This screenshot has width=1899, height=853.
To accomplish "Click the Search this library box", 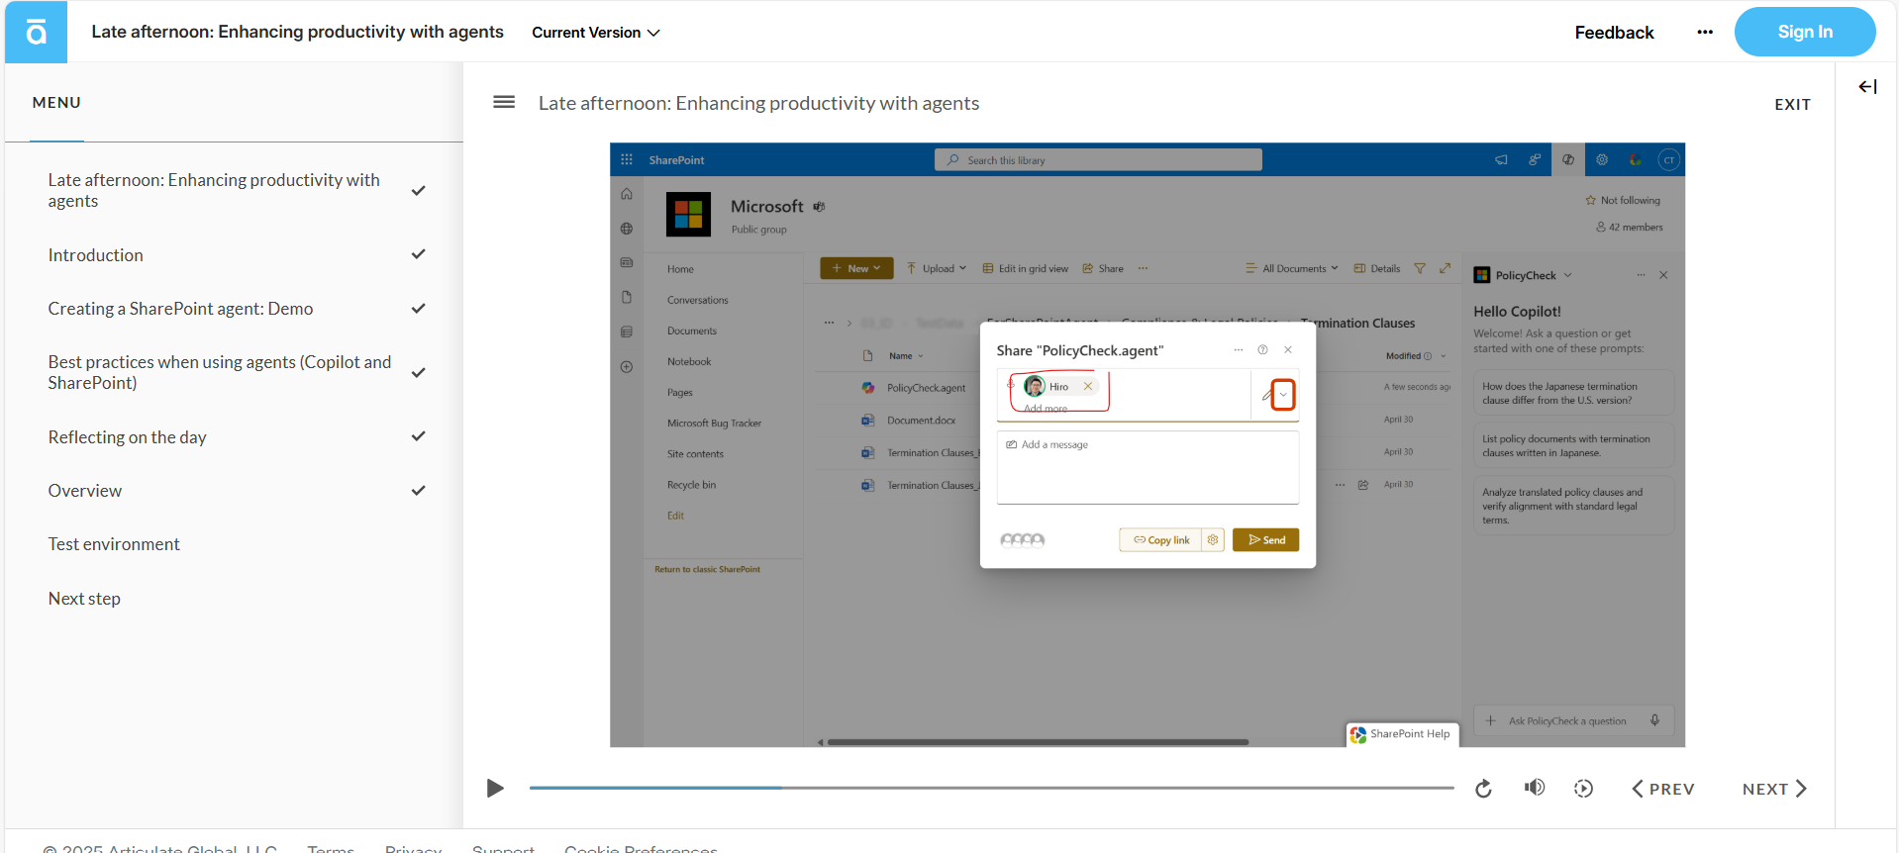I will click(x=1098, y=159).
